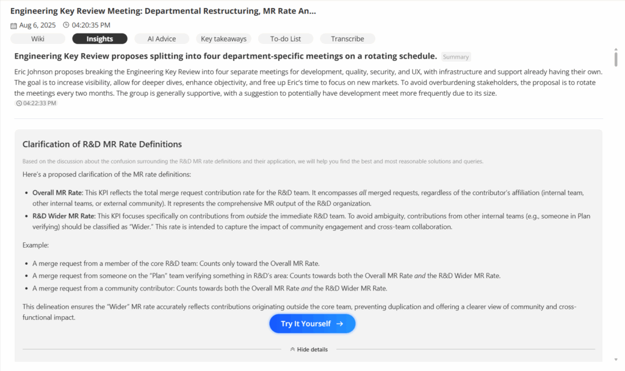Image resolution: width=625 pixels, height=371 pixels.
Task: Click the calendar icon beside Aug 6, 2025
Action: click(x=14, y=26)
